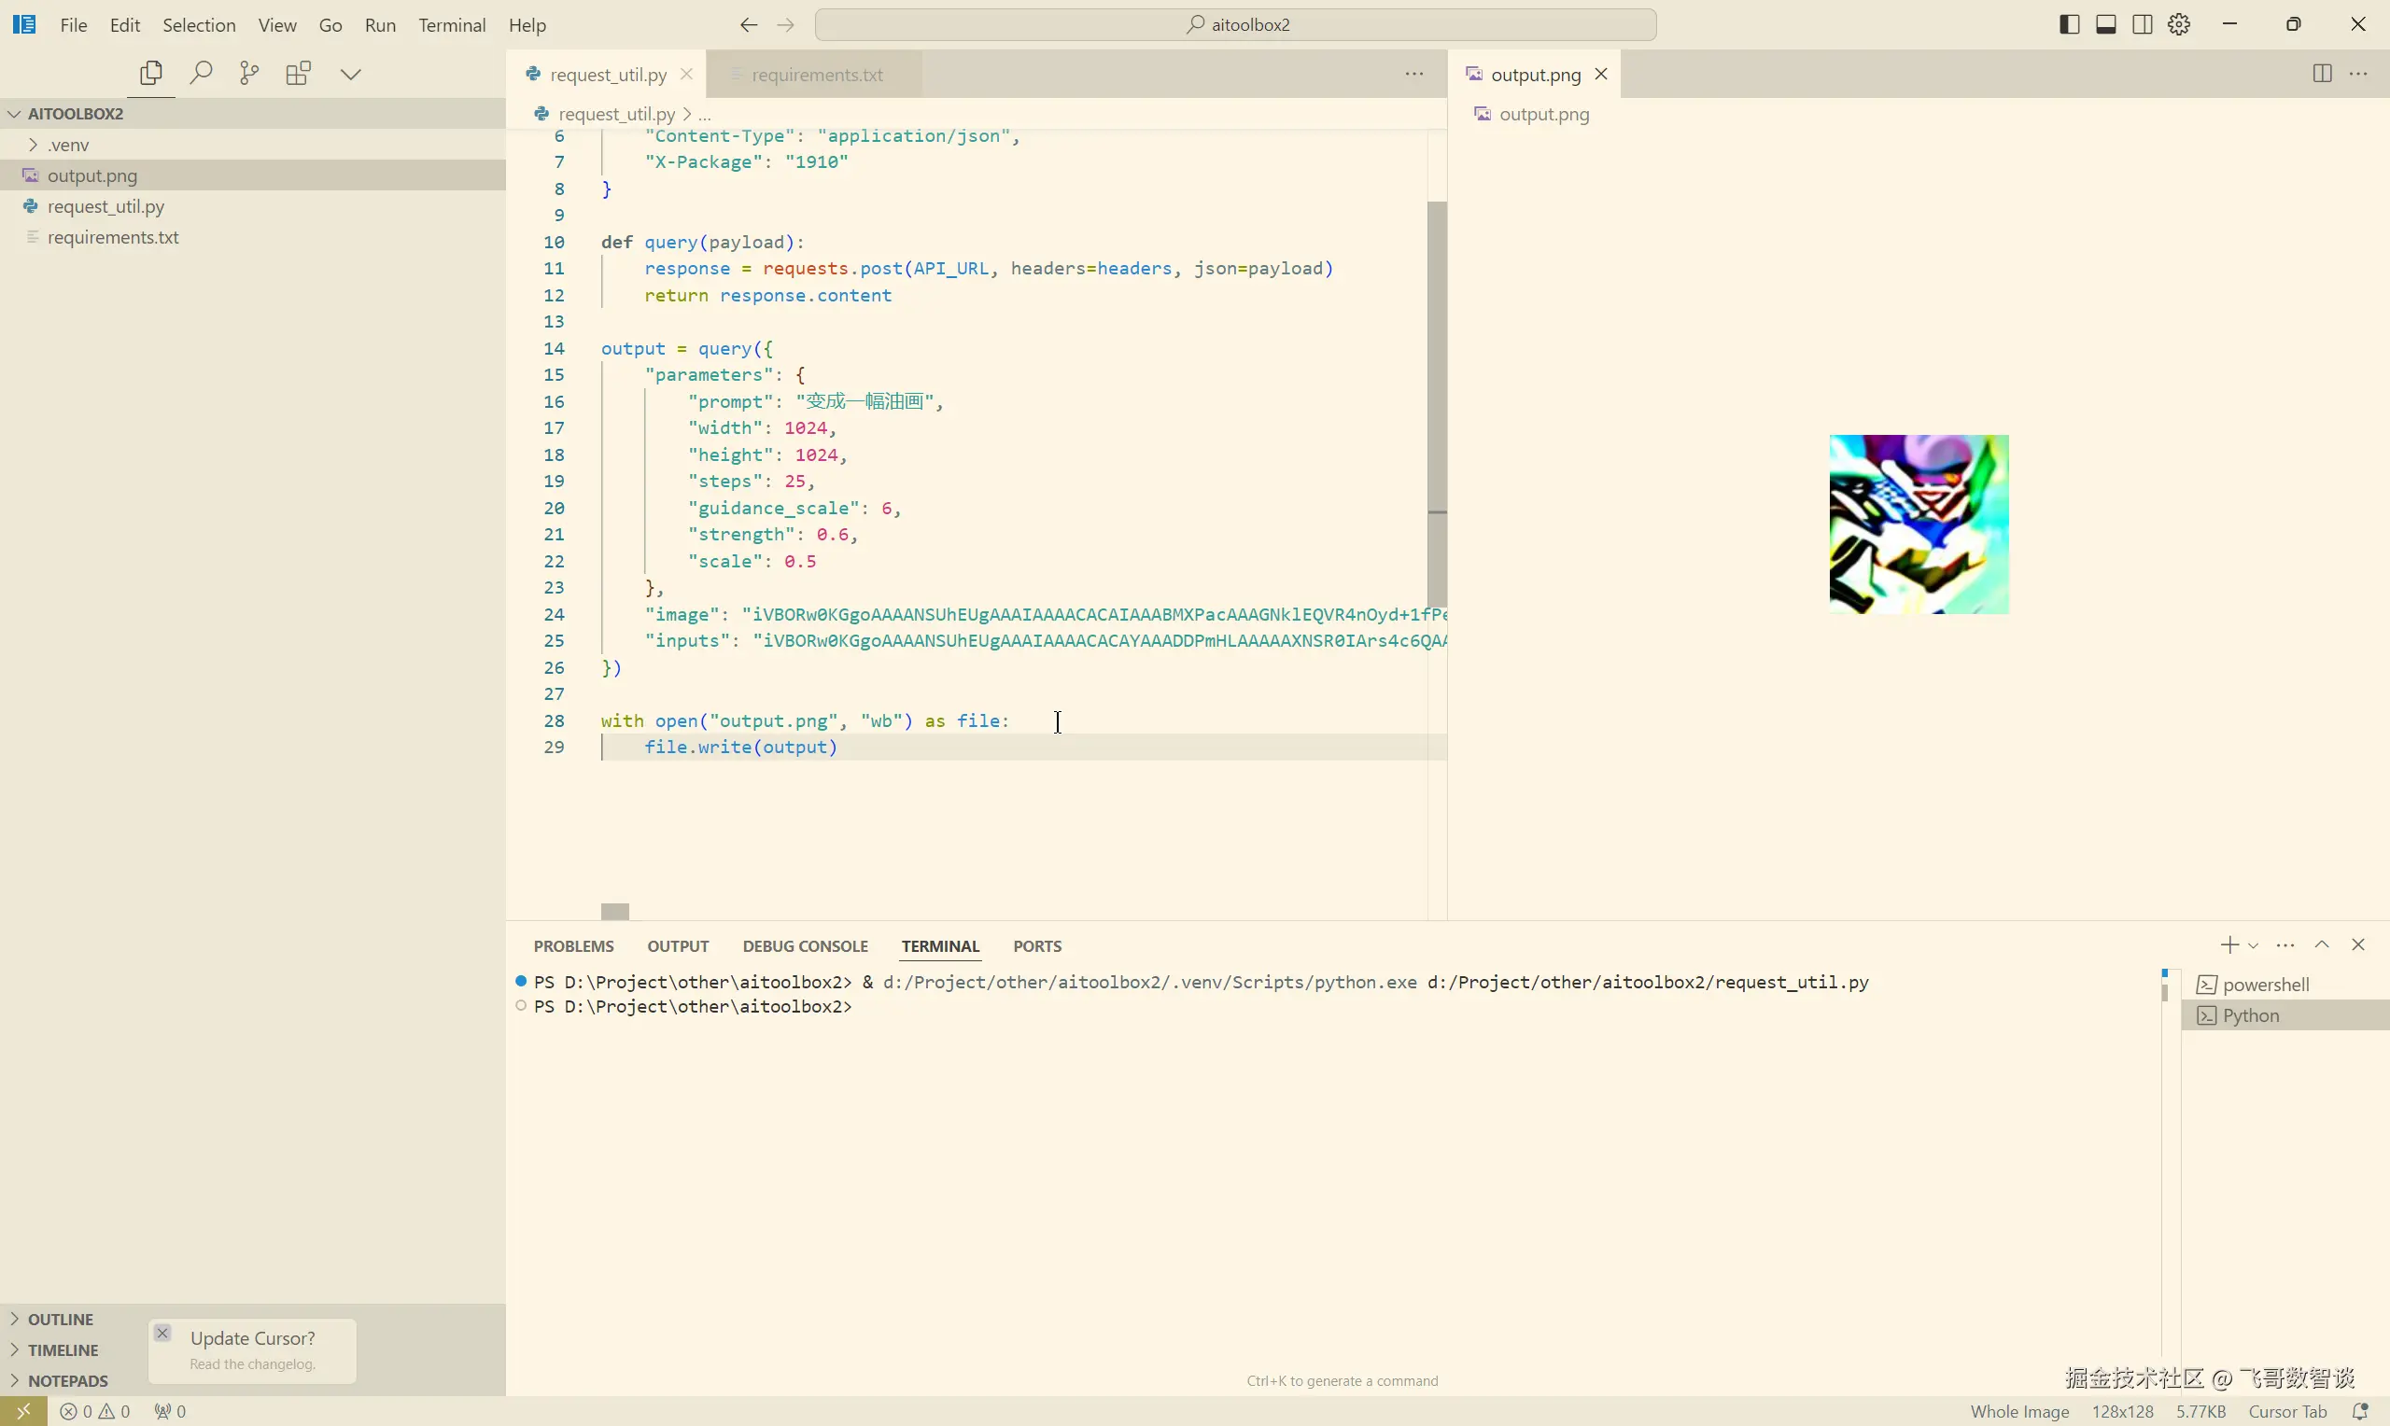The width and height of the screenshot is (2390, 1426).
Task: Open the Search magnifier in sidebar
Action: pyautogui.click(x=201, y=73)
